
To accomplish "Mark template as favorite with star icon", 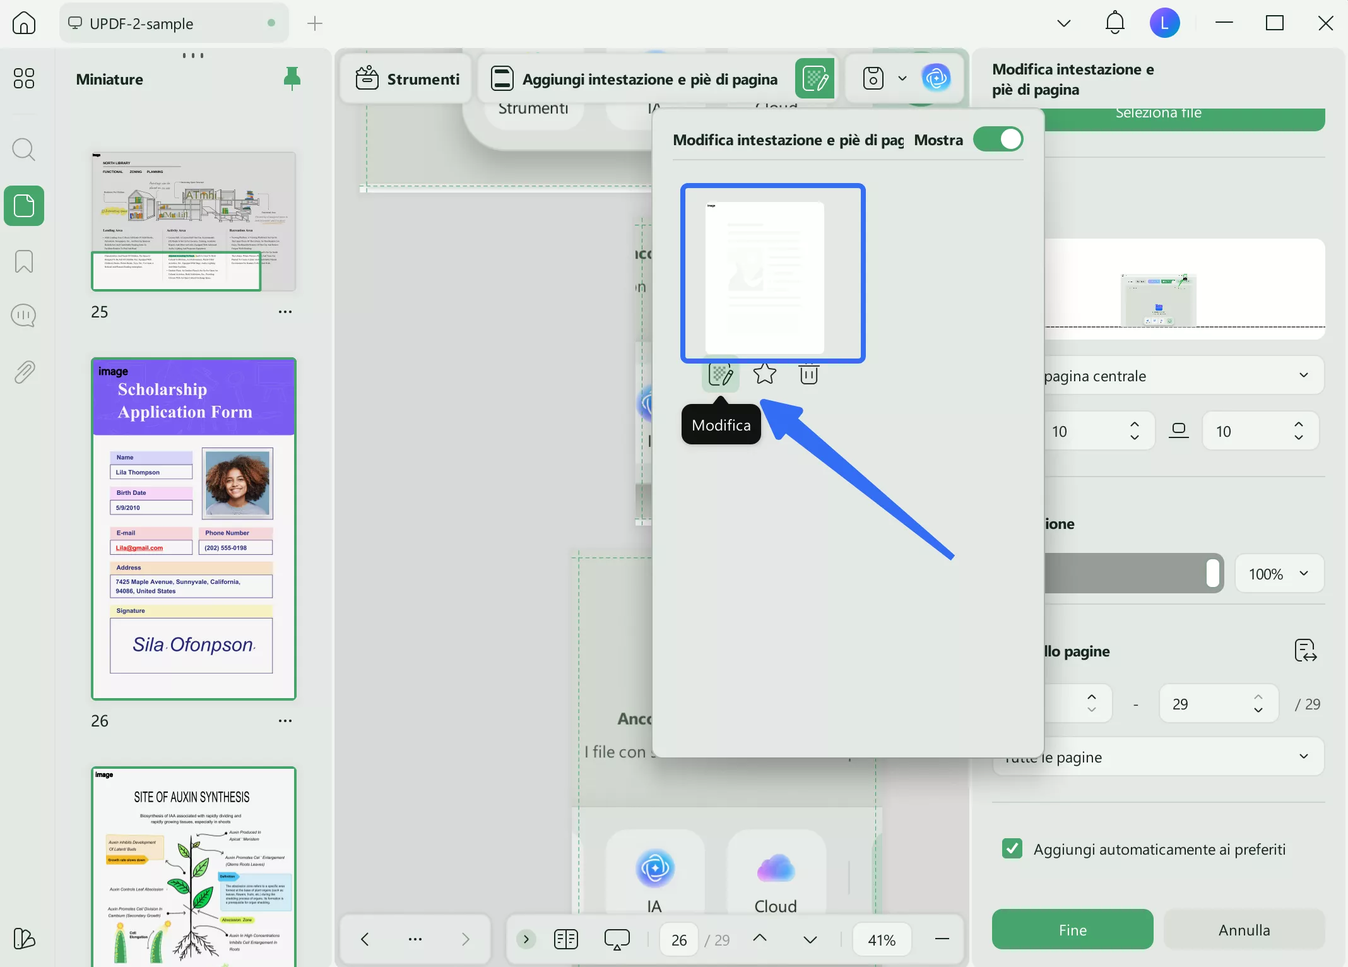I will pyautogui.click(x=764, y=374).
